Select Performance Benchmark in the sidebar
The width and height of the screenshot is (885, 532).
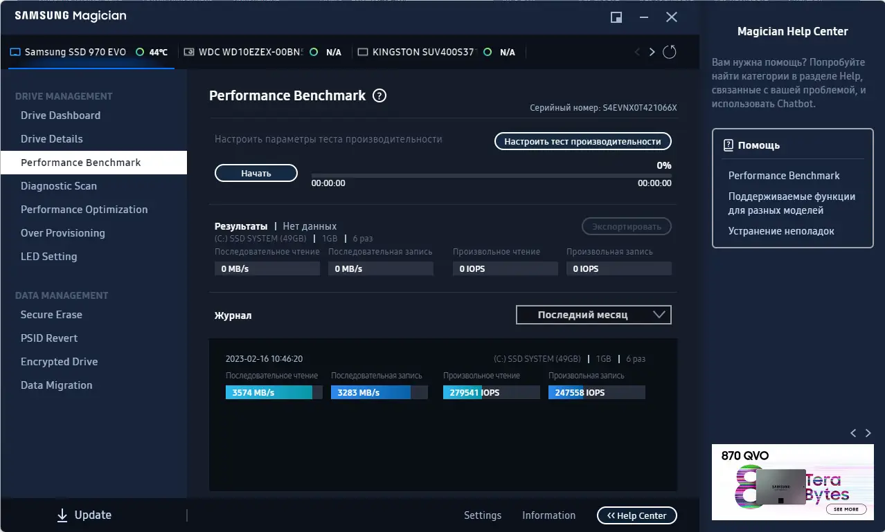[x=93, y=163]
